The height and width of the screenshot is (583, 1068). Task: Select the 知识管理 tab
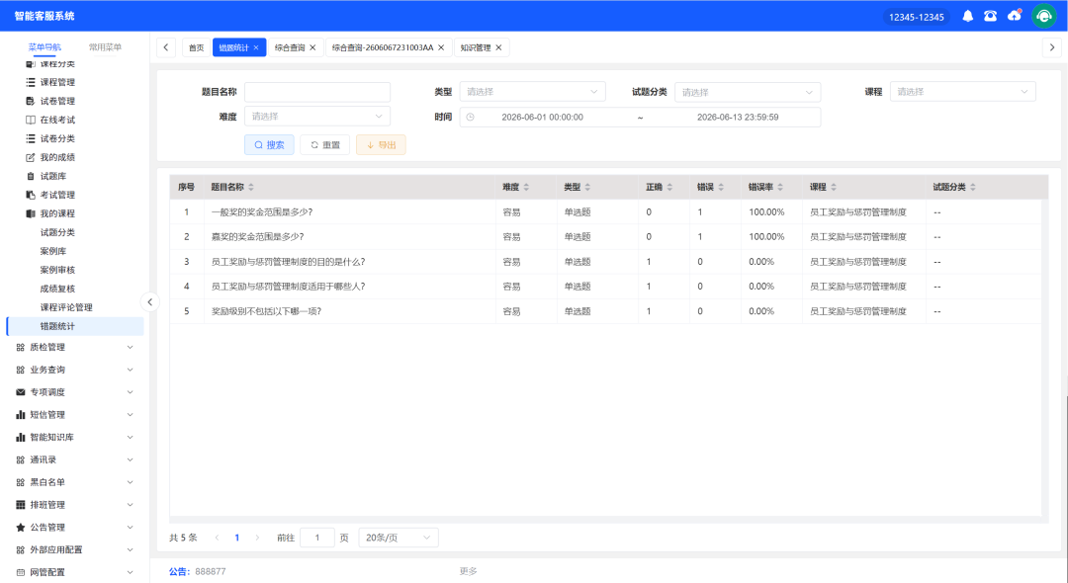(476, 47)
